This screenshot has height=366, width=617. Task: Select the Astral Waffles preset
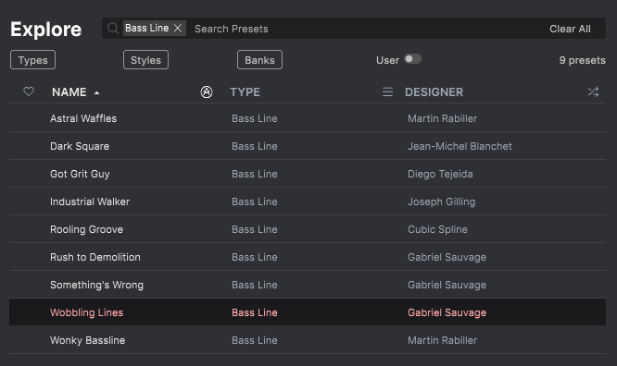pos(308,117)
